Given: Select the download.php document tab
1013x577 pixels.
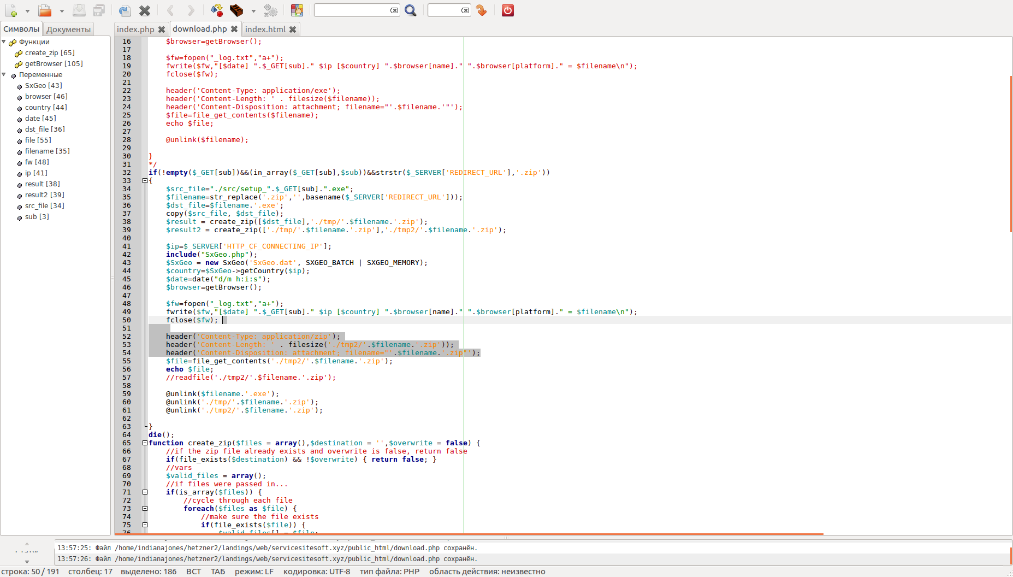Looking at the screenshot, I should click(200, 29).
